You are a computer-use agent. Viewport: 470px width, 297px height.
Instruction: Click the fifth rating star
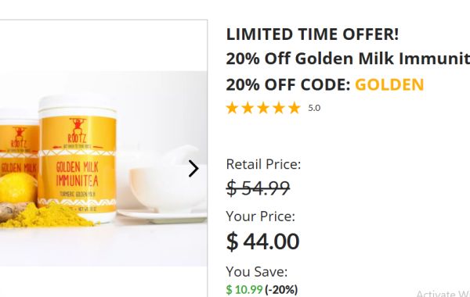pos(295,108)
